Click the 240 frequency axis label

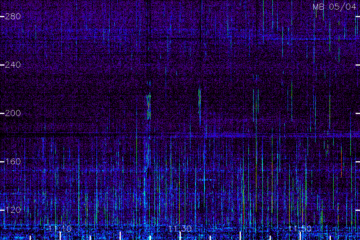[x=13, y=65]
